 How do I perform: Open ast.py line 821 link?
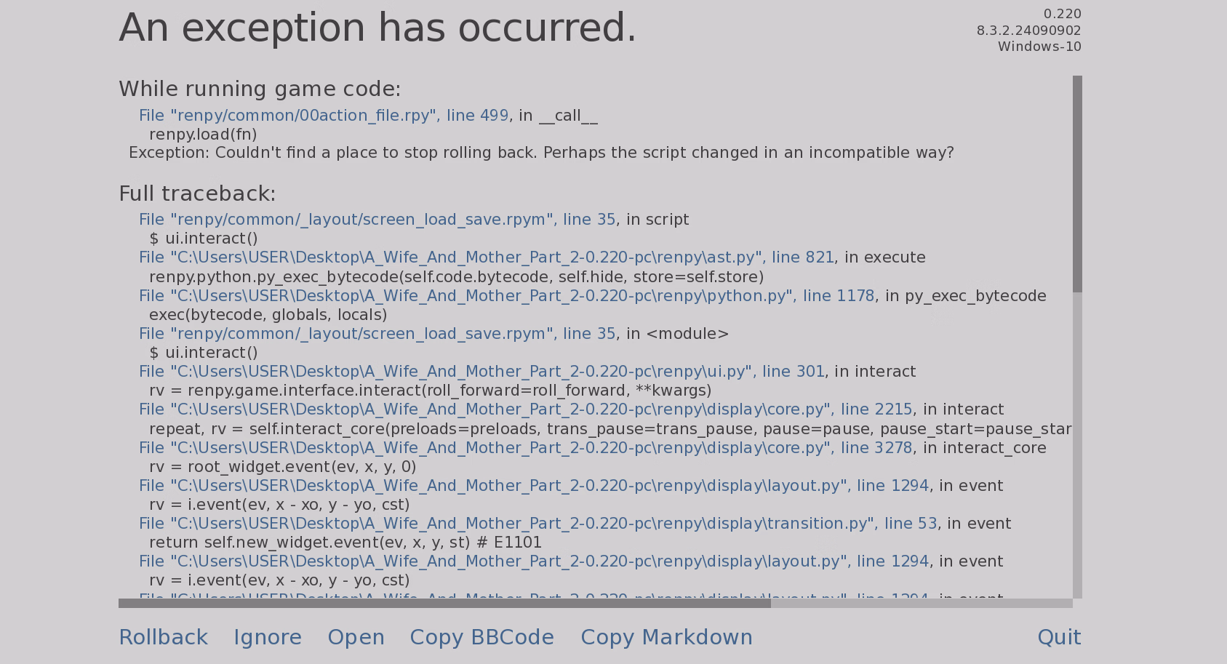tap(486, 257)
